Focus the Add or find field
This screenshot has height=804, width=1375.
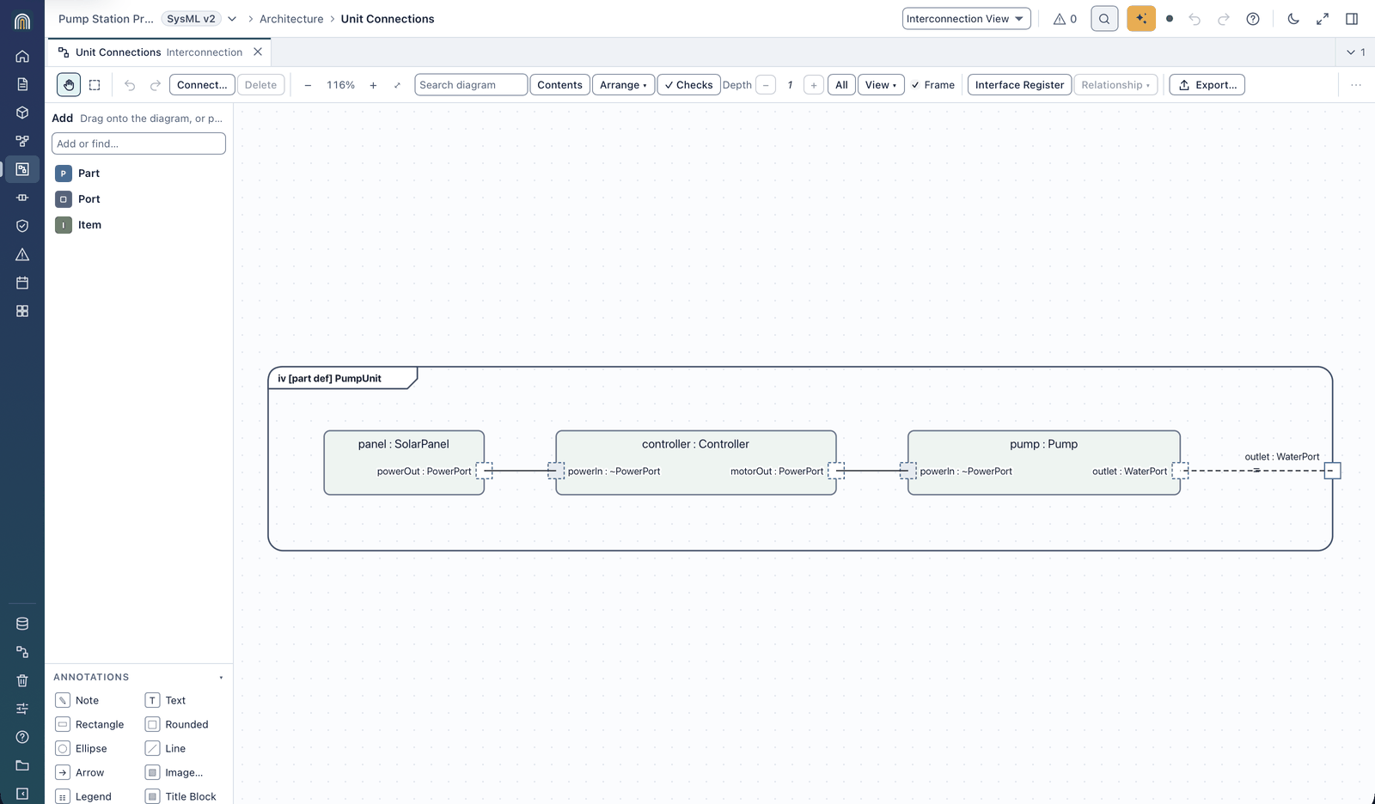(138, 143)
